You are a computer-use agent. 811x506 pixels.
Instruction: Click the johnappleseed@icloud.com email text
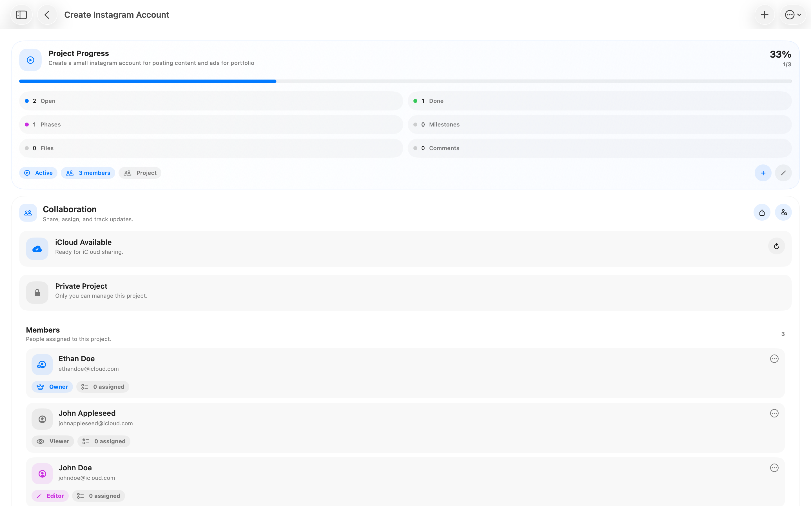tap(95, 423)
